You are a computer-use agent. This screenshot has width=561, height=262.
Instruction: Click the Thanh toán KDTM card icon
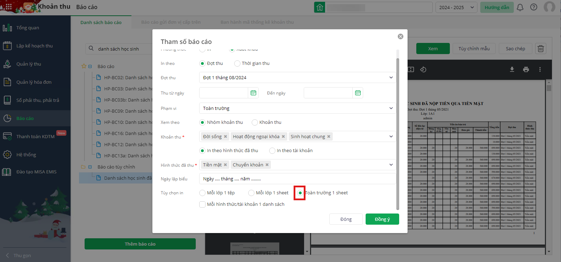7,136
